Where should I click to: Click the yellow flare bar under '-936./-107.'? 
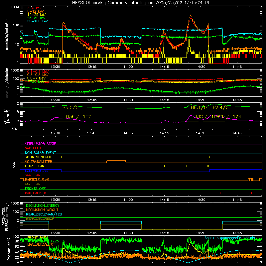point(63,121)
